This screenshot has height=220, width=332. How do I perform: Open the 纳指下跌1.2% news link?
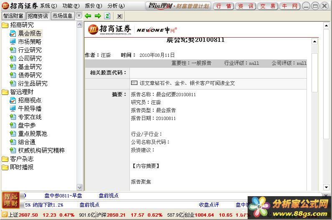[x=48, y=205]
